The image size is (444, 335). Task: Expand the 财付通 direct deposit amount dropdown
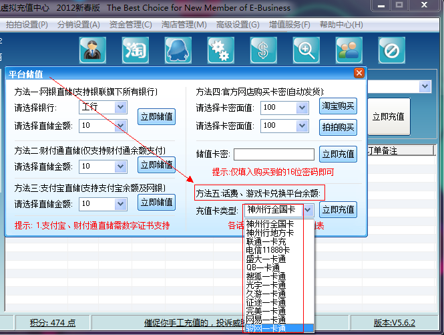[120, 166]
